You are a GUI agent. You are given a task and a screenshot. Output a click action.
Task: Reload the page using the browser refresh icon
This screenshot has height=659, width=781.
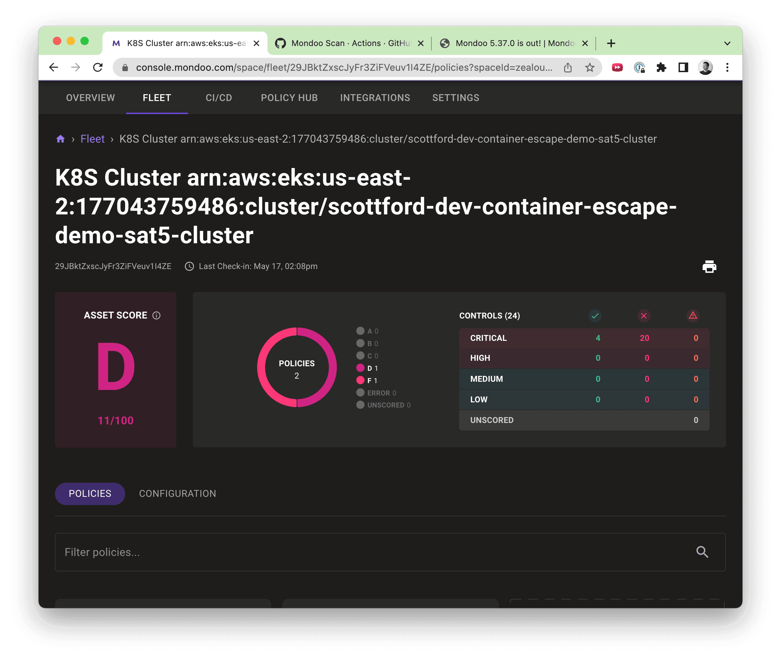tap(98, 67)
